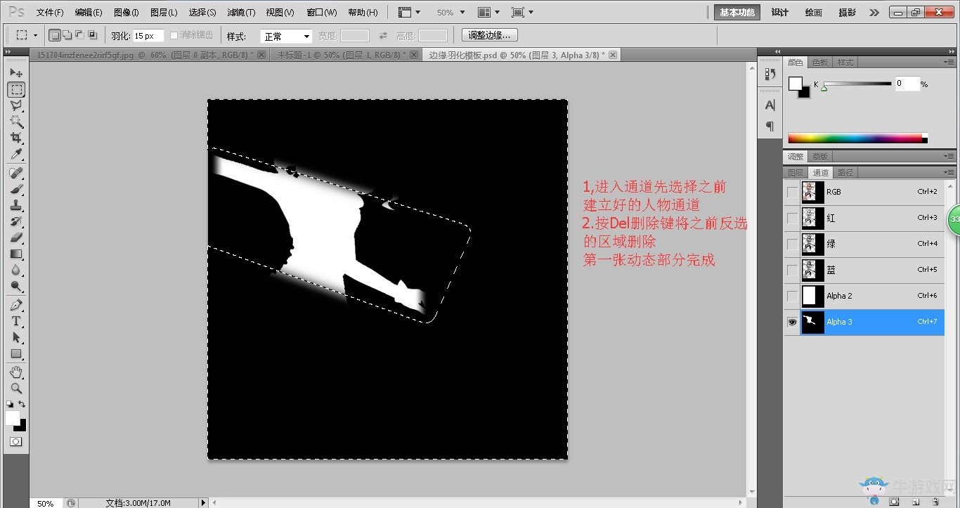960x508 pixels.
Task: Select the 设计 workspace
Action: tap(780, 13)
